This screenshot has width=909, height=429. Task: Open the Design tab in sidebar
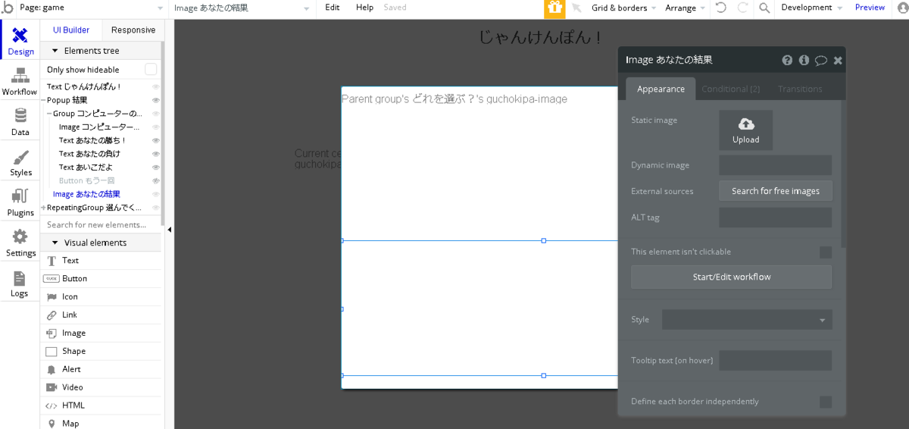point(20,41)
